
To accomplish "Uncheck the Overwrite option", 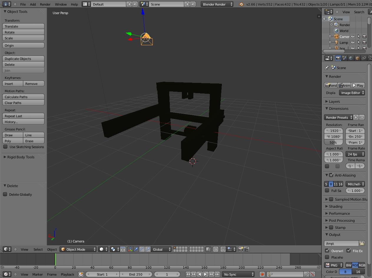I will point(327,251).
